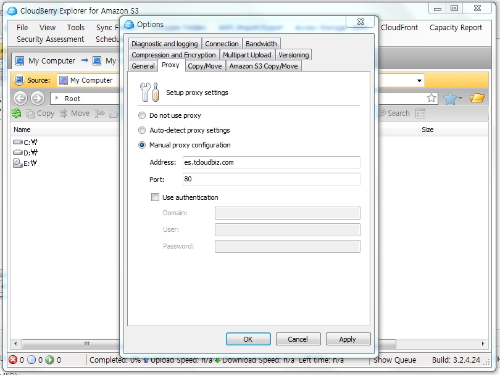Click Cancel in the Options dialog

pos(298,339)
